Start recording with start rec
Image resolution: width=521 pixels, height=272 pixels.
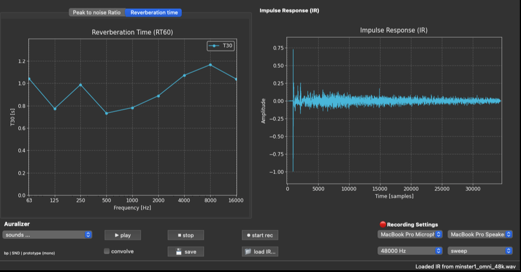tap(260, 235)
